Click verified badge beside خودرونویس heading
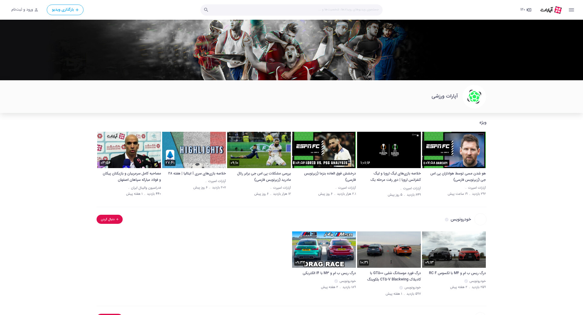 [447, 220]
